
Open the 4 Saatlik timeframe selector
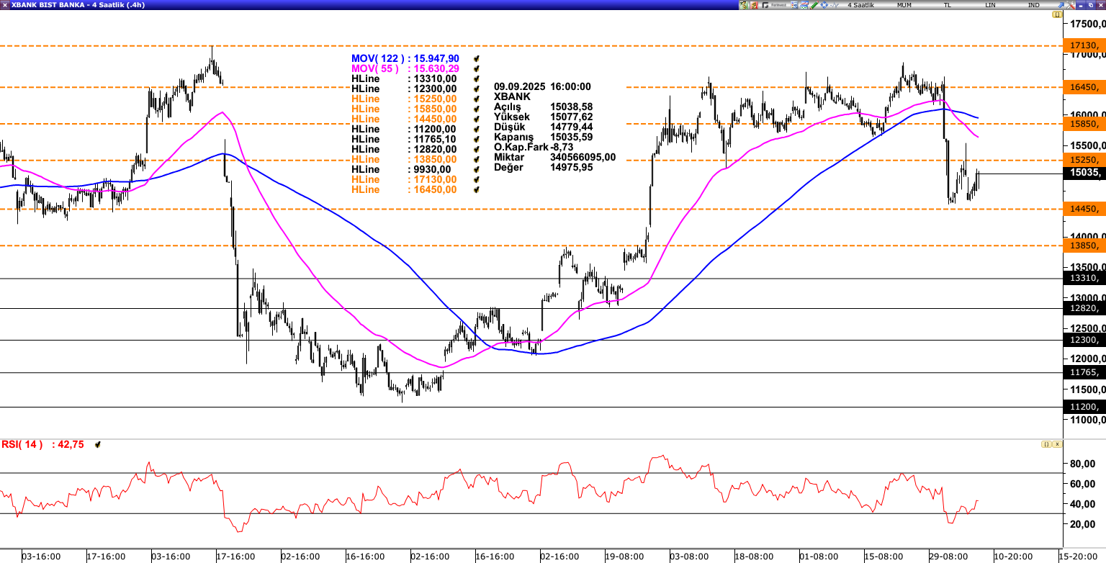click(860, 5)
